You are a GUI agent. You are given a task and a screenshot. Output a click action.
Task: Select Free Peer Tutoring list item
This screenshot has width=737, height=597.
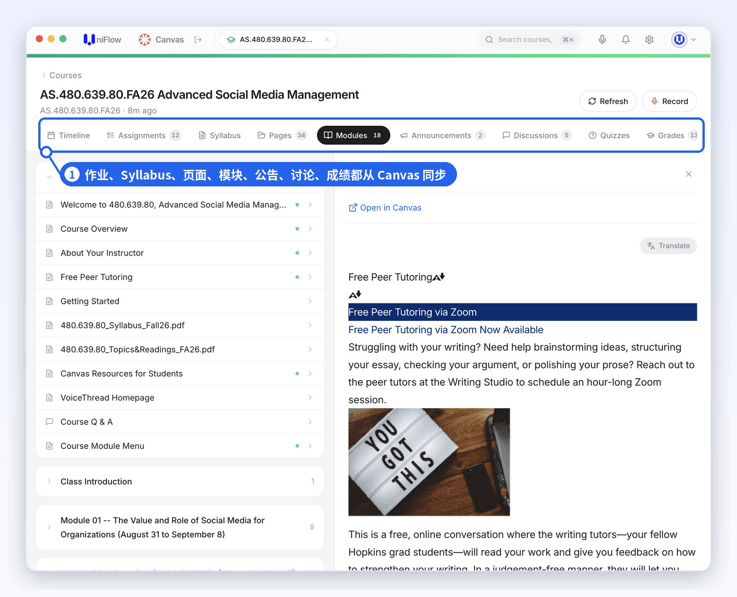click(x=180, y=277)
